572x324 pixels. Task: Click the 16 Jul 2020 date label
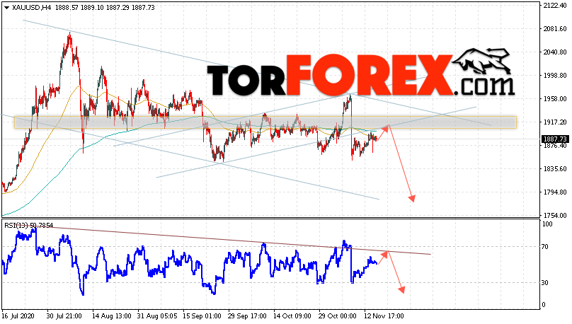[18, 316]
